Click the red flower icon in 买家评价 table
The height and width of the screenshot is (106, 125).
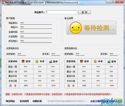pos(23,61)
